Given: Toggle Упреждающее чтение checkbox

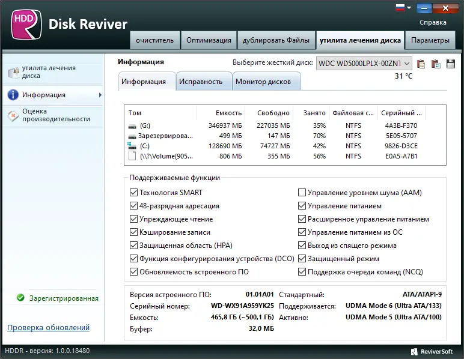Looking at the screenshot, I should coord(134,219).
